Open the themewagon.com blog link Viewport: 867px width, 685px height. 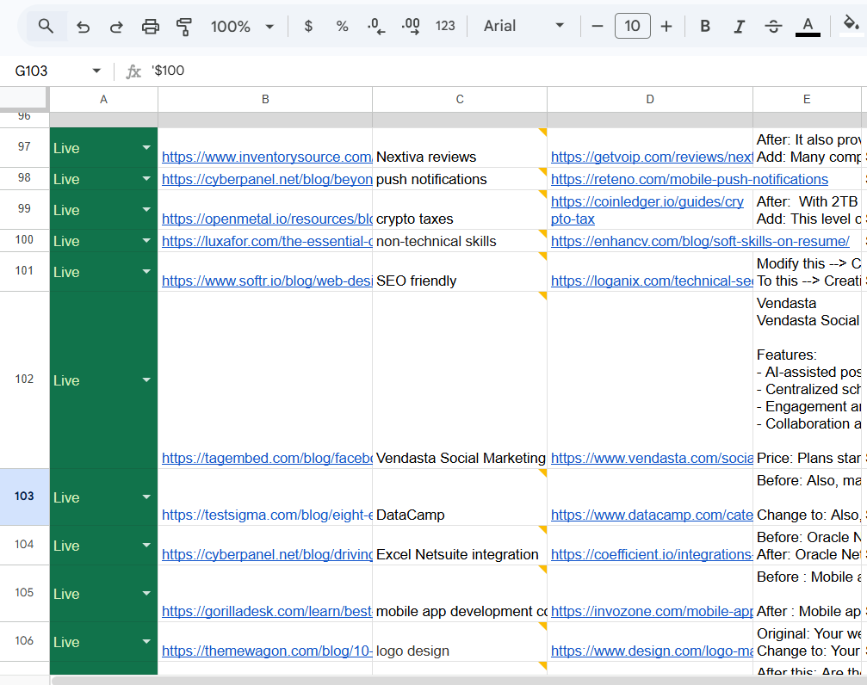[267, 651]
